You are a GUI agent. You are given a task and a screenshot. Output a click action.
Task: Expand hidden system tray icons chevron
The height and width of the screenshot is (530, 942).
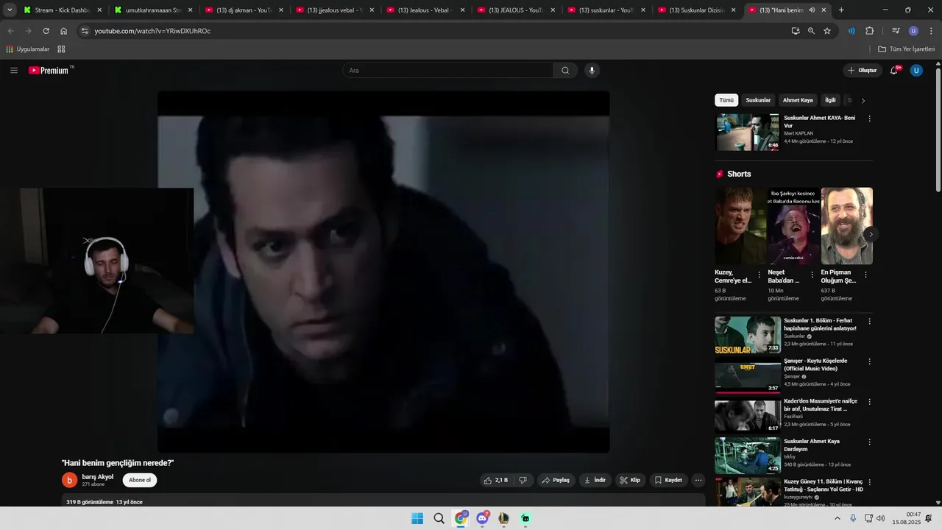837,518
